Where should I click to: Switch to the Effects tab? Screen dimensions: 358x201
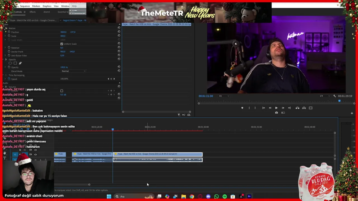coord(32,12)
